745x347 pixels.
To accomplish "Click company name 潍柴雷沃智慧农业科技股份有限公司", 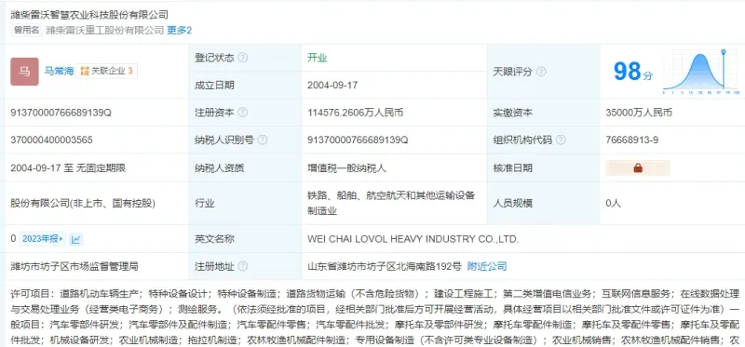I will (x=89, y=15).
